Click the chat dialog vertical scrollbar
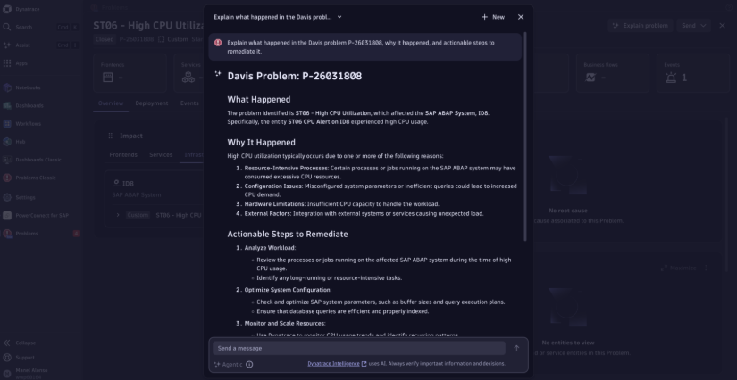Image resolution: width=737 pixels, height=380 pixels. tap(525, 137)
